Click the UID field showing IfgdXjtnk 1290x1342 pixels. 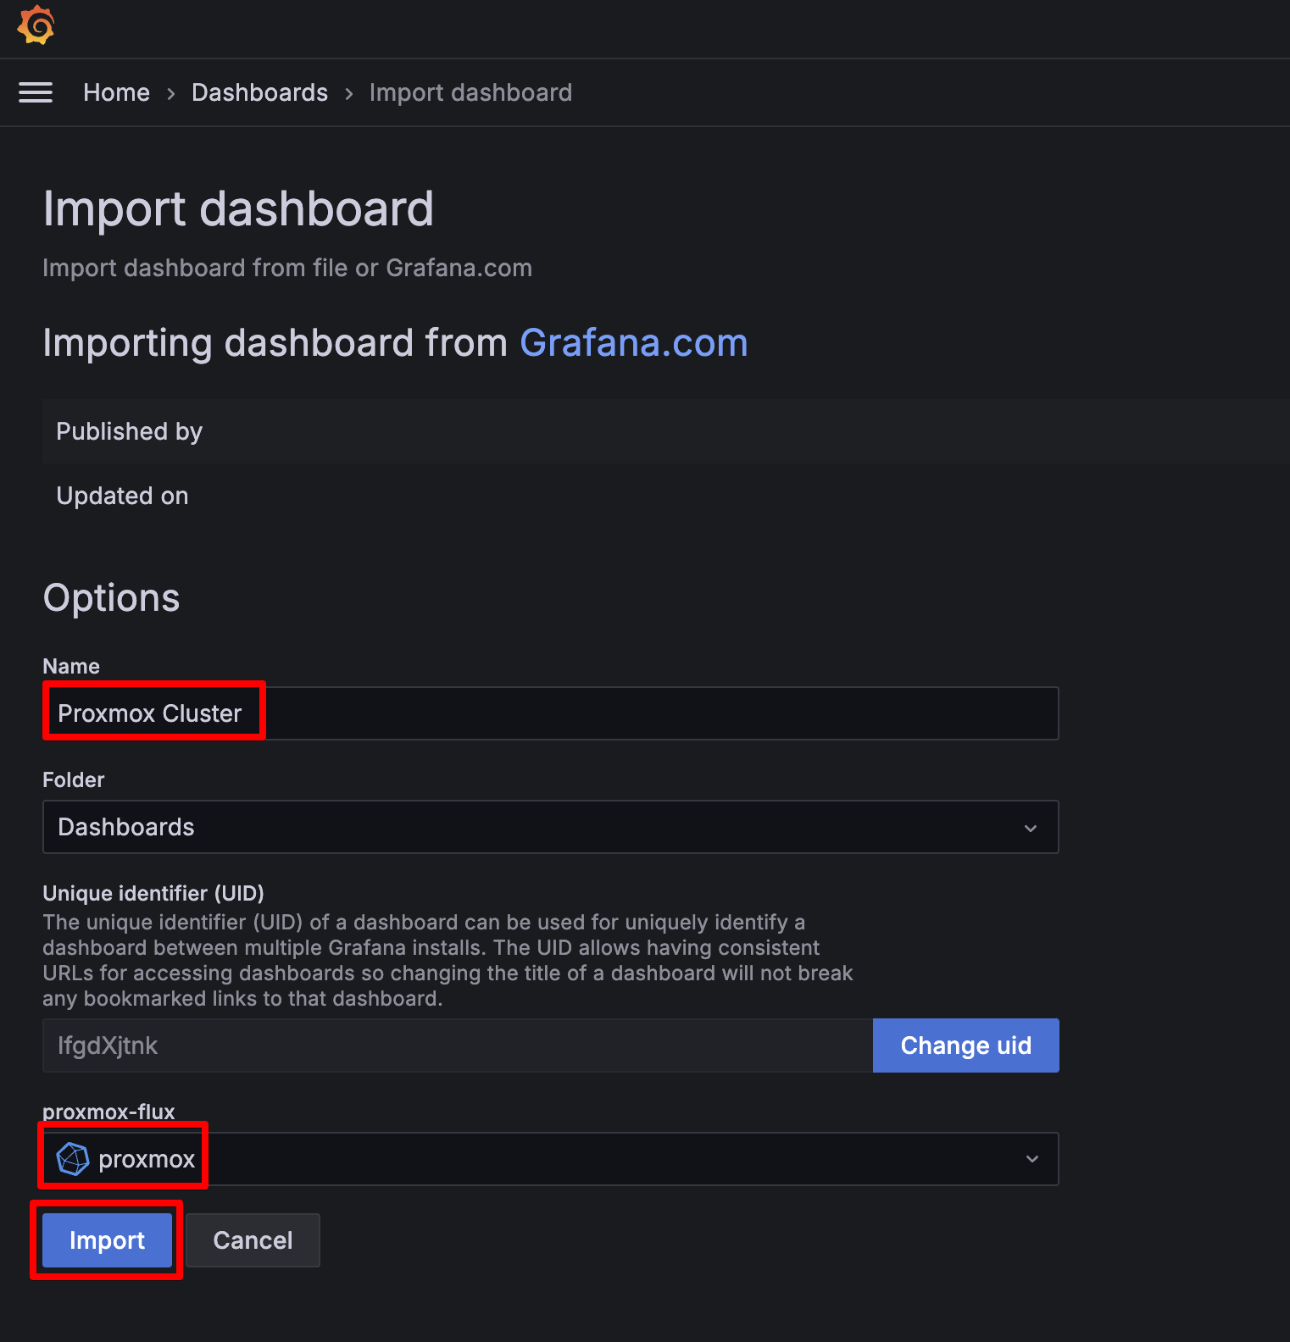point(458,1045)
